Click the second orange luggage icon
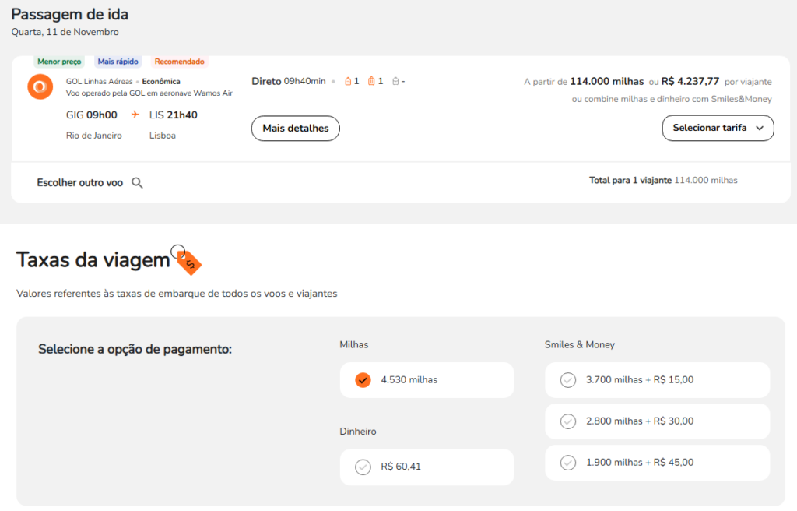Image resolution: width=797 pixels, height=511 pixels. (x=371, y=81)
